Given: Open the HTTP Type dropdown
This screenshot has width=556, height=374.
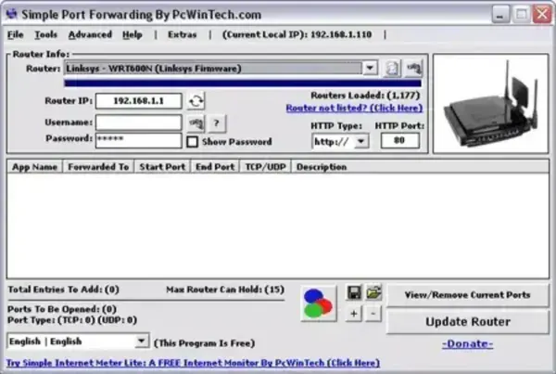Looking at the screenshot, I should 361,141.
